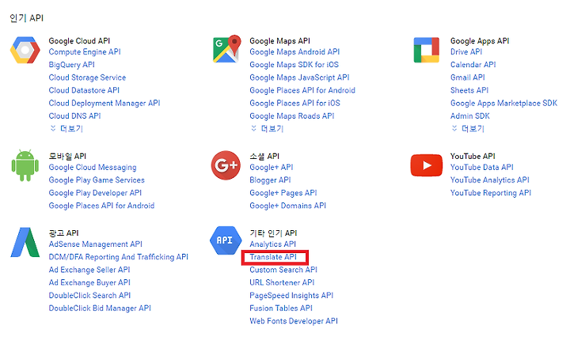Open Cloud Datastore API link
Viewport: 570px width, 348px height.
pos(84,90)
